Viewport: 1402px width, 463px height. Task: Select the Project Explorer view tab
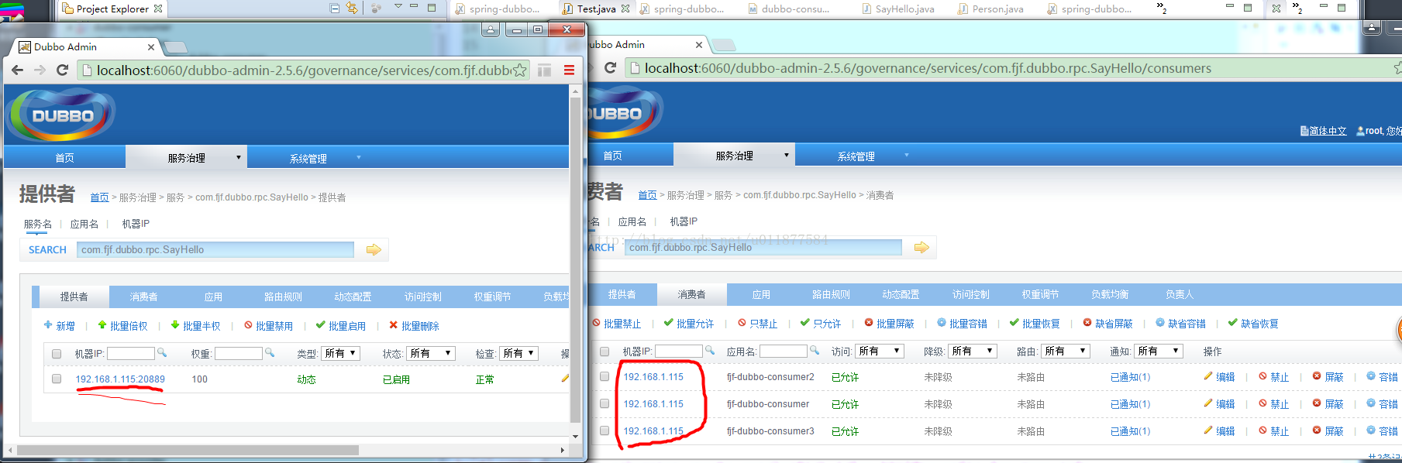pyautogui.click(x=112, y=9)
